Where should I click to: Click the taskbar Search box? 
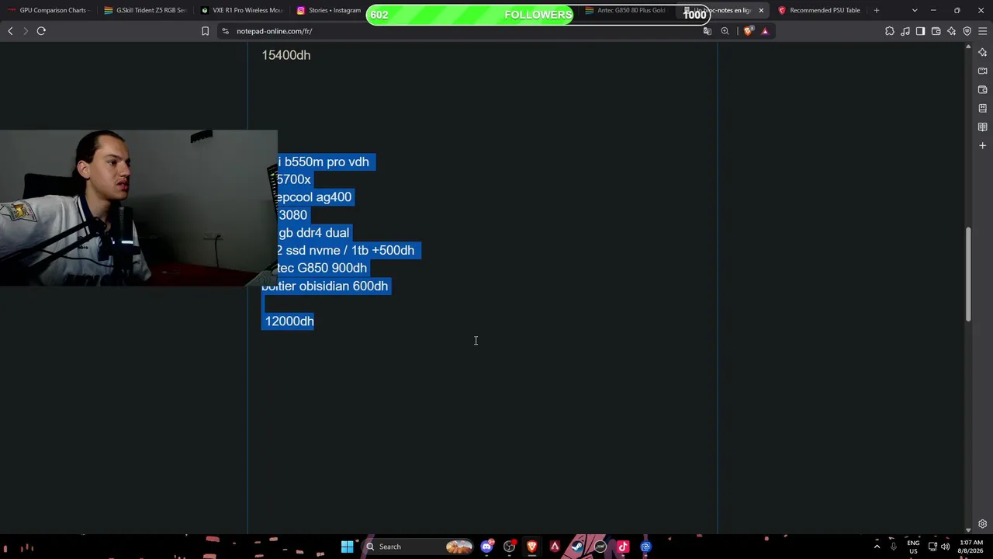tap(419, 547)
